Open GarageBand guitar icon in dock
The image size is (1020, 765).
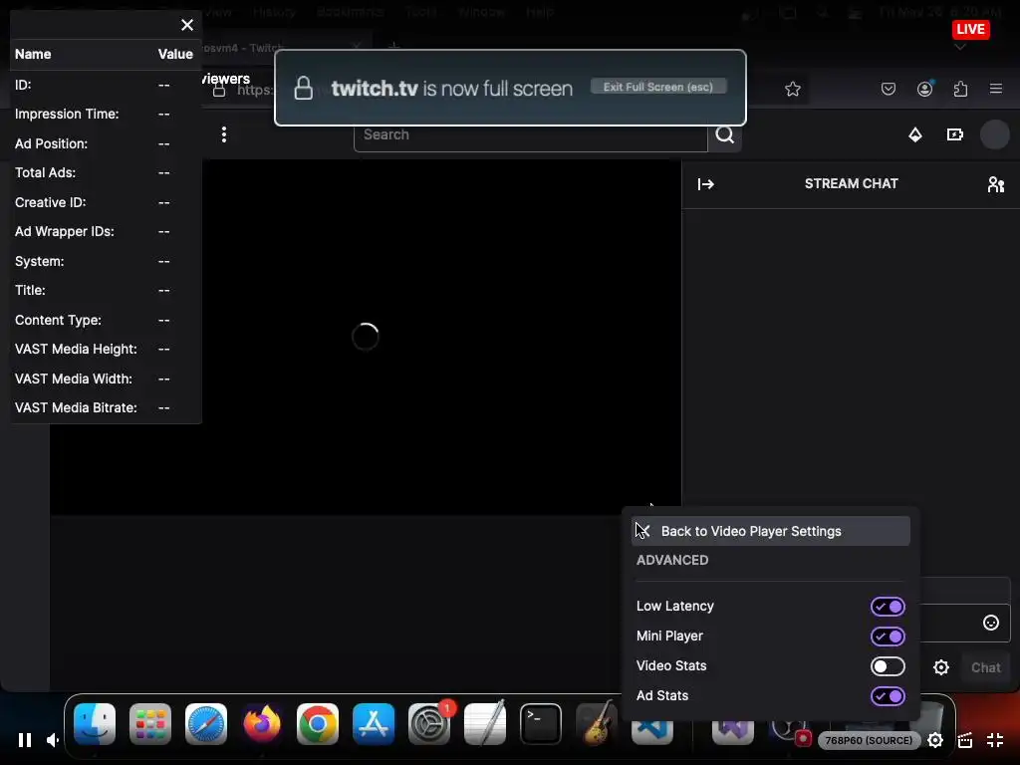[597, 723]
